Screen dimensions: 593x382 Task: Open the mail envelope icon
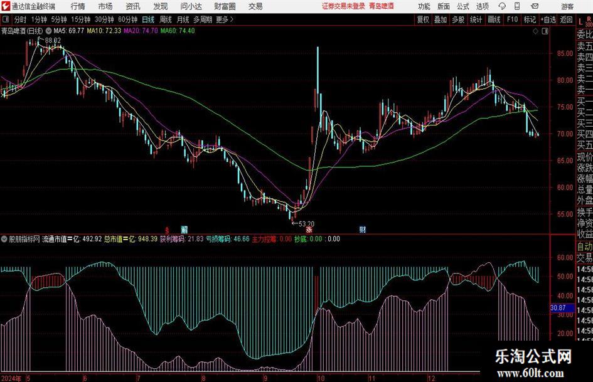(535, 6)
